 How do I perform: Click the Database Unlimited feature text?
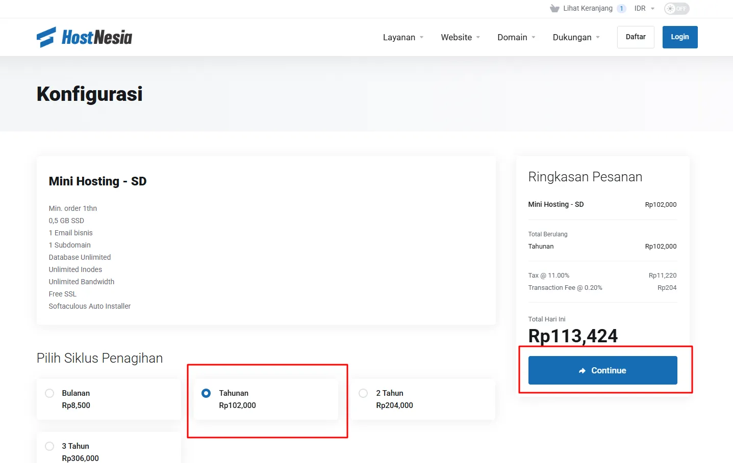click(80, 257)
